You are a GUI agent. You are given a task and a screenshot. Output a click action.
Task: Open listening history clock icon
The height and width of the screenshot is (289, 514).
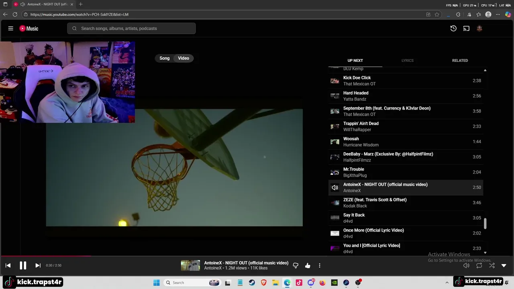pyautogui.click(x=453, y=28)
